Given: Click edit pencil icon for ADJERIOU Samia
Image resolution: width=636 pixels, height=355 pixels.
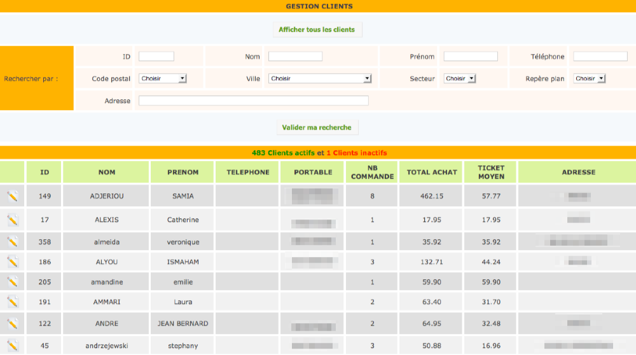Looking at the screenshot, I should tap(13, 197).
